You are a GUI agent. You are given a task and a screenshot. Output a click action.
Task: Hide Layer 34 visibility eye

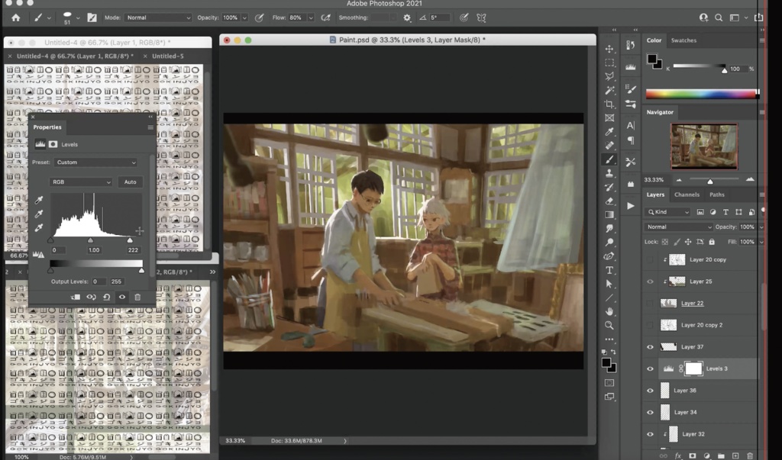point(650,412)
